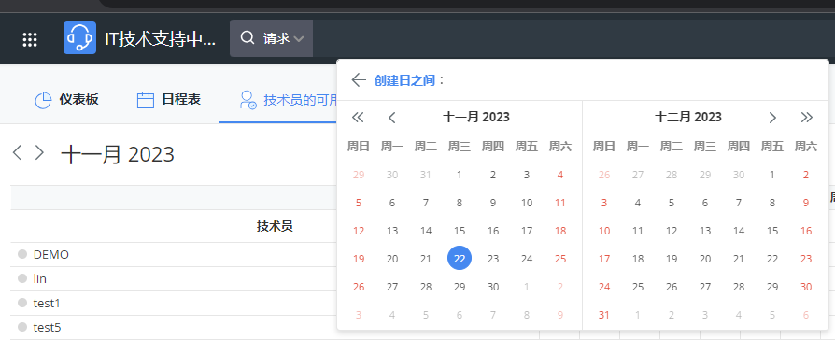835x340 pixels.
Task: Show previous month of technician schedule
Action: pyautogui.click(x=17, y=153)
